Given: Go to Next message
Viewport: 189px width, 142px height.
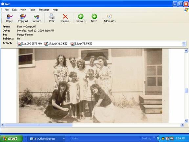Looking at the screenshot, I should pos(94,18).
